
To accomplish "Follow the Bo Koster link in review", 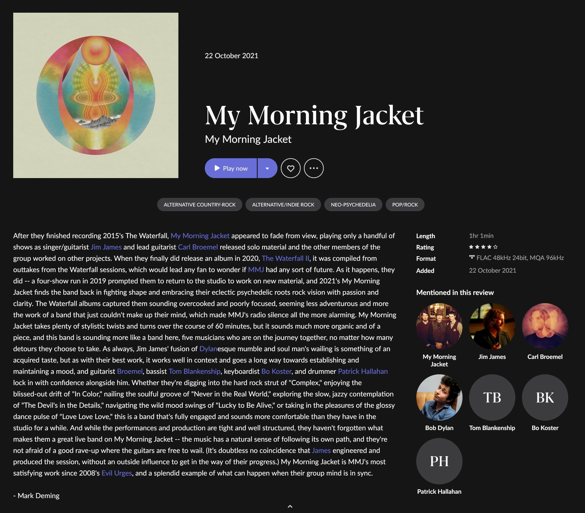I will [x=276, y=371].
